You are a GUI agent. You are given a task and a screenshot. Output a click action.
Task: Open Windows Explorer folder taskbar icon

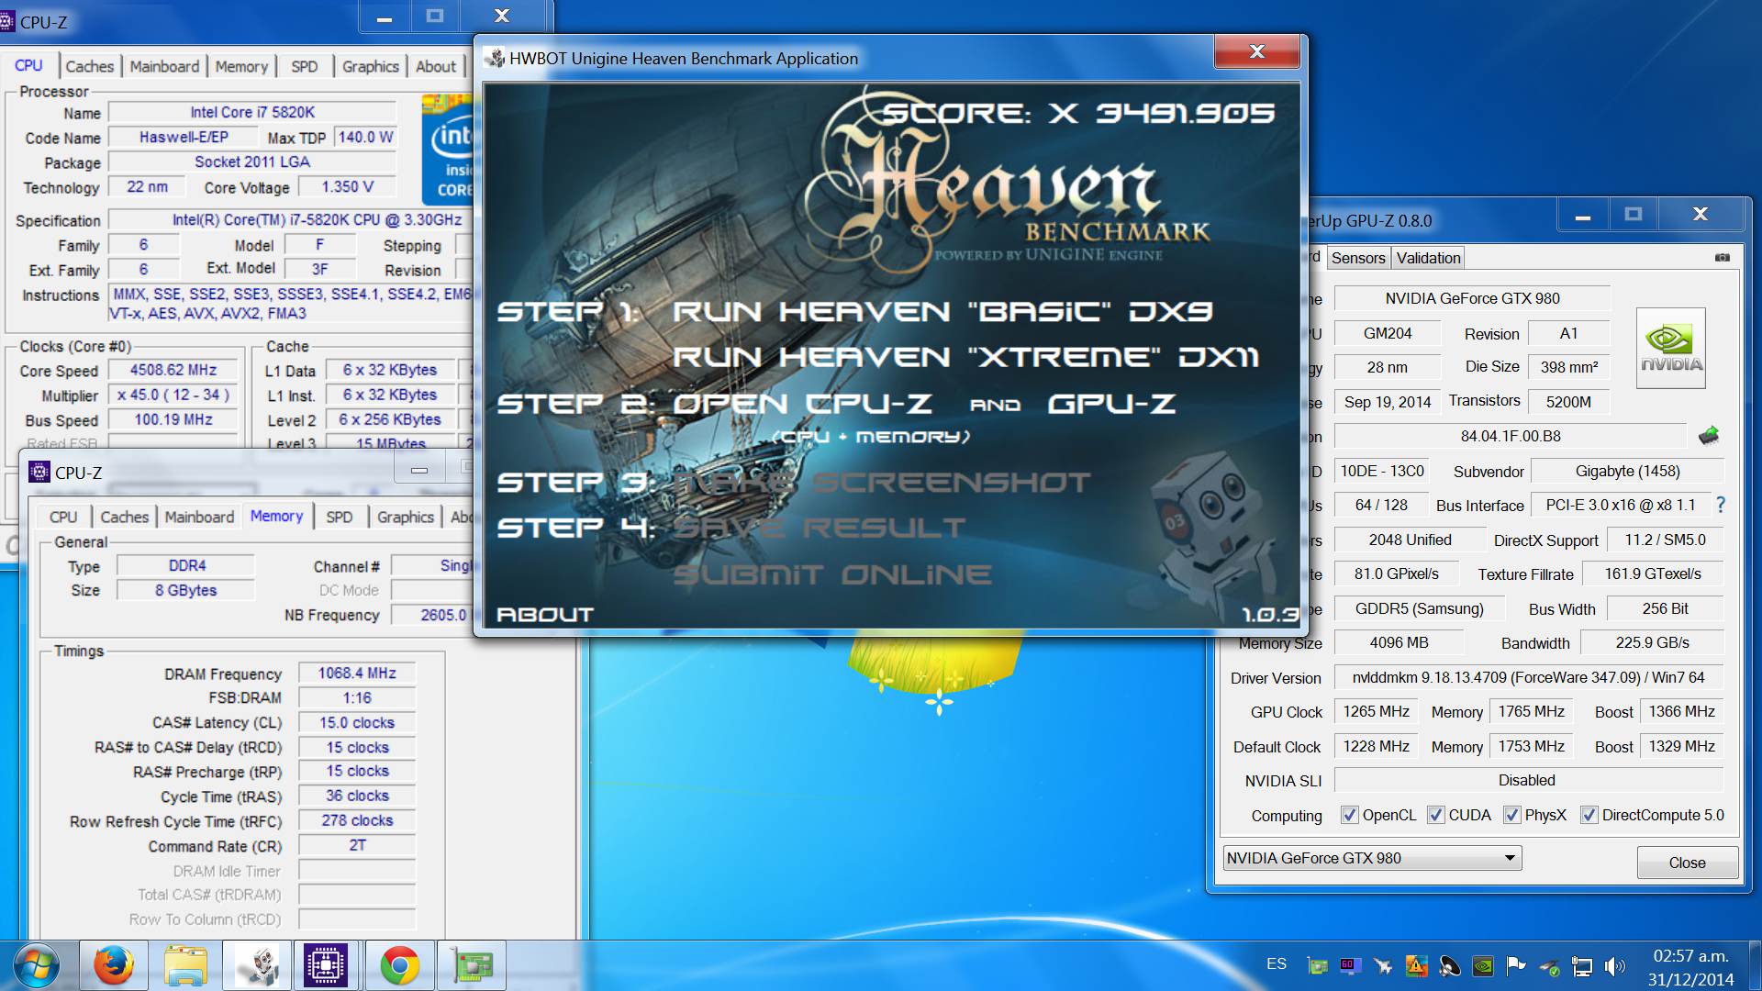click(x=185, y=965)
